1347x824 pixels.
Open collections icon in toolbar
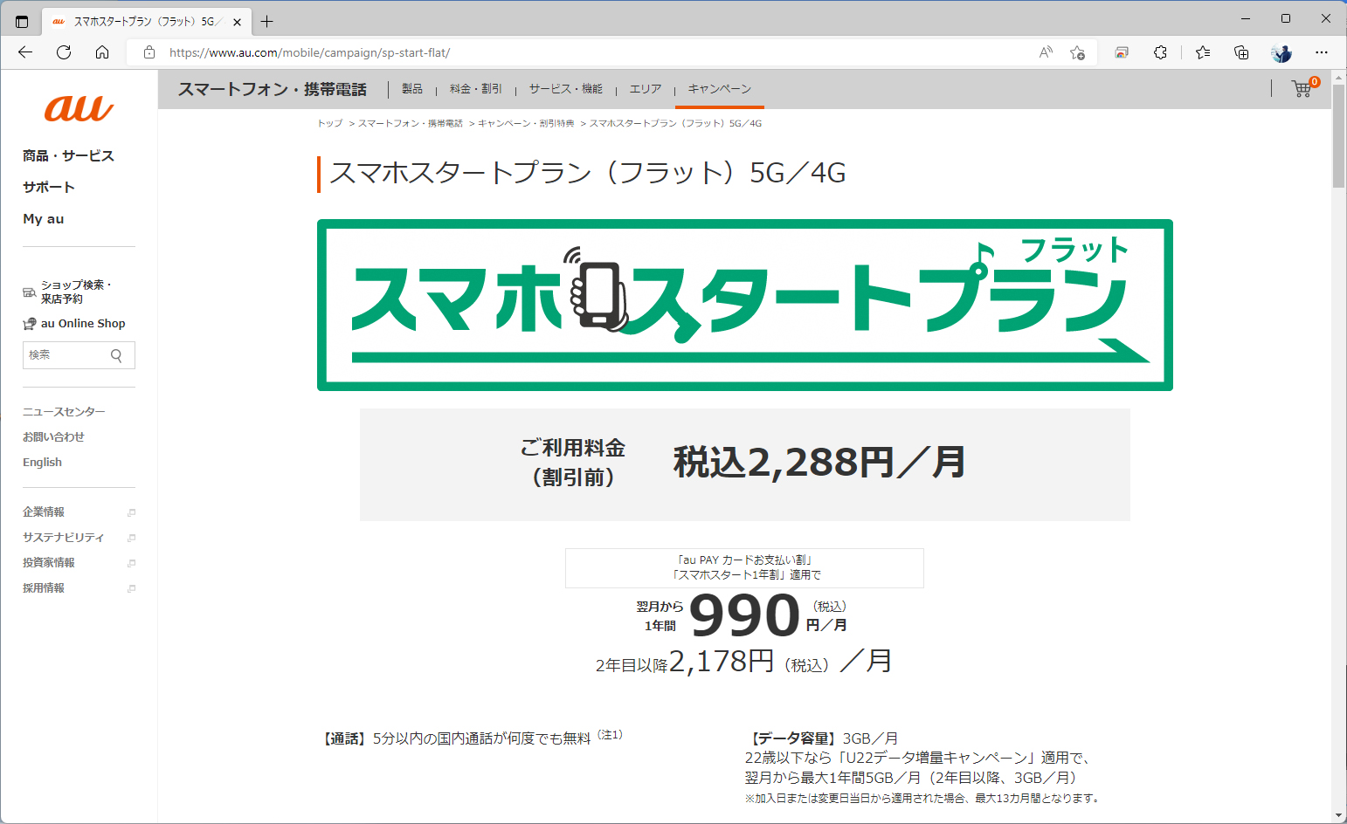point(1241,52)
